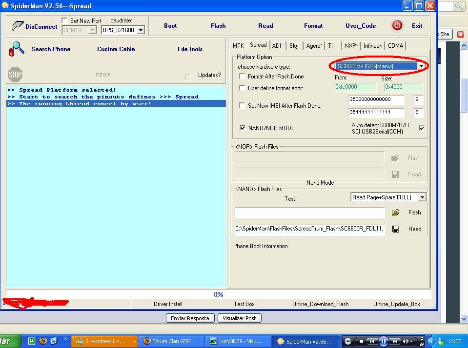Click Messenger tray icon near clock
This screenshot has width=468, height=348.
[441, 342]
